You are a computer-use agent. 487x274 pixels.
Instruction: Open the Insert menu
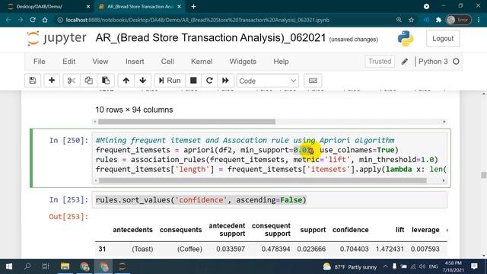(135, 62)
